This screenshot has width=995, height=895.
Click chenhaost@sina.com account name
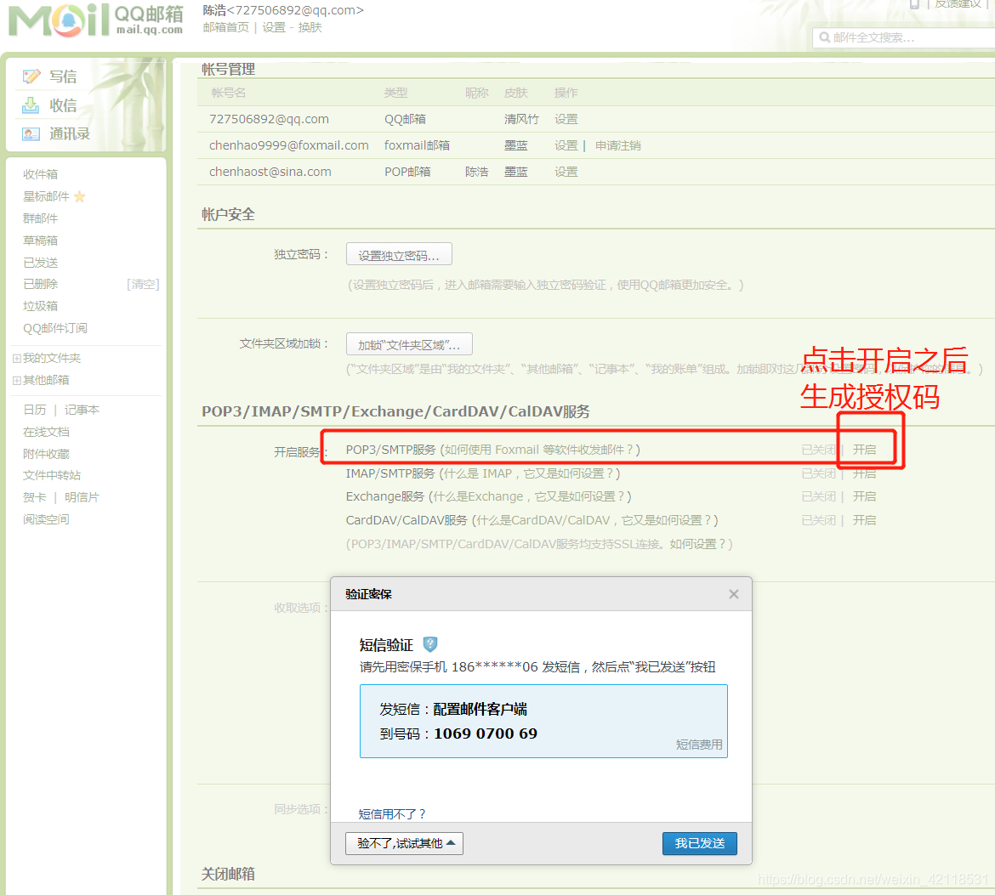coord(270,172)
